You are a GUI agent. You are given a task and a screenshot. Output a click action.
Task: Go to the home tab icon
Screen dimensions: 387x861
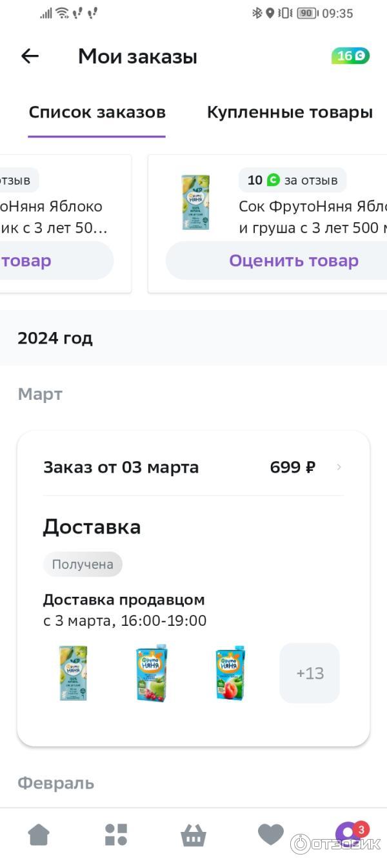click(x=39, y=835)
